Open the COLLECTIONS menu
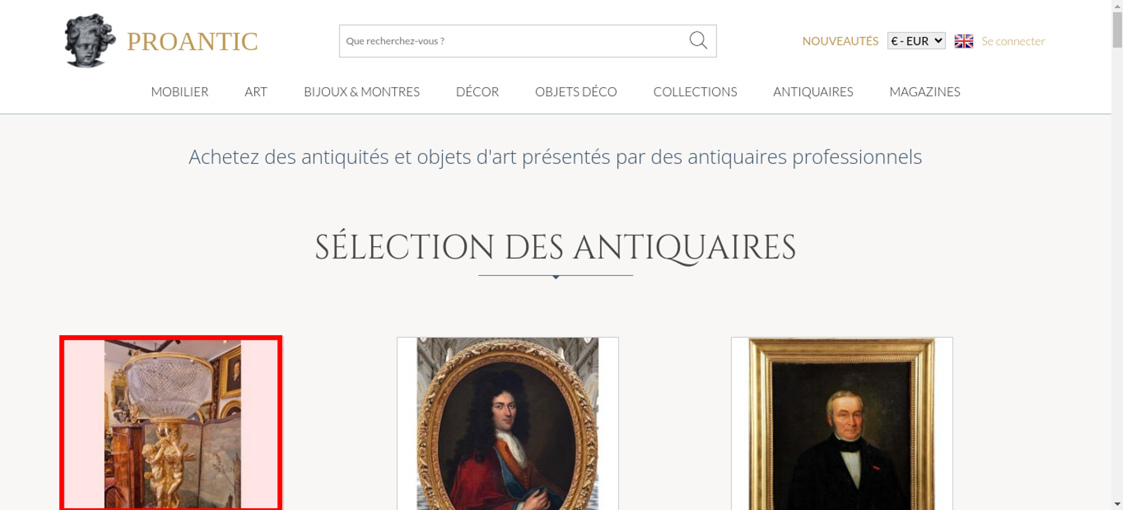The width and height of the screenshot is (1123, 510). click(x=695, y=92)
